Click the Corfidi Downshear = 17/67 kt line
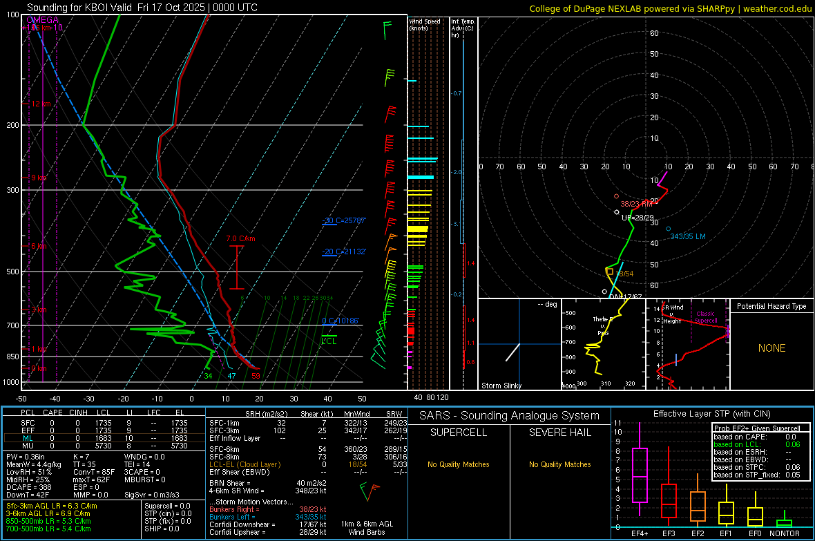The image size is (815, 541). pyautogui.click(x=268, y=524)
